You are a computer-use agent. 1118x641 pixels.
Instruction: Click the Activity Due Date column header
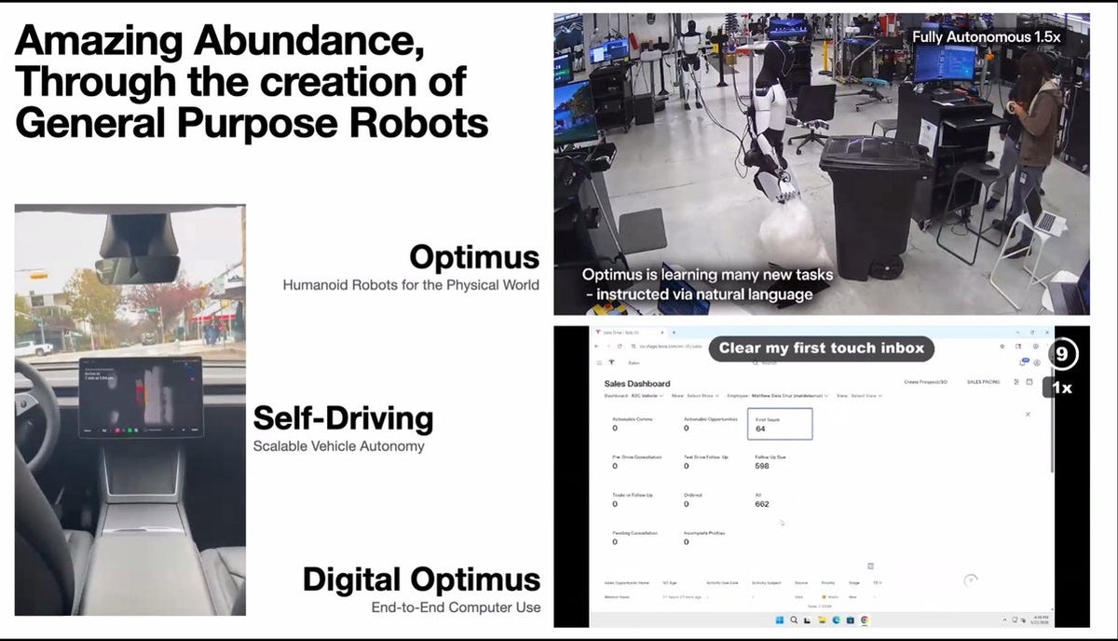pos(722,583)
